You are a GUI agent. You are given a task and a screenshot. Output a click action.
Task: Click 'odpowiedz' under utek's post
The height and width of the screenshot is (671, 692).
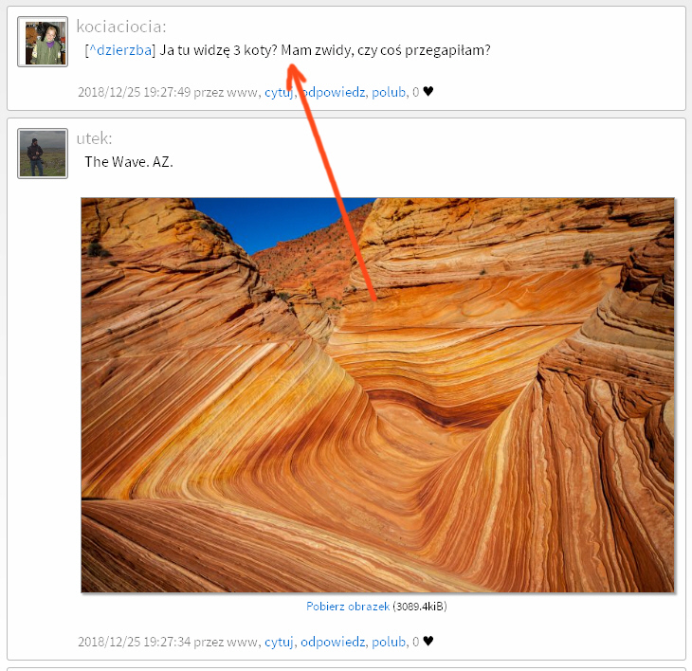point(333,642)
